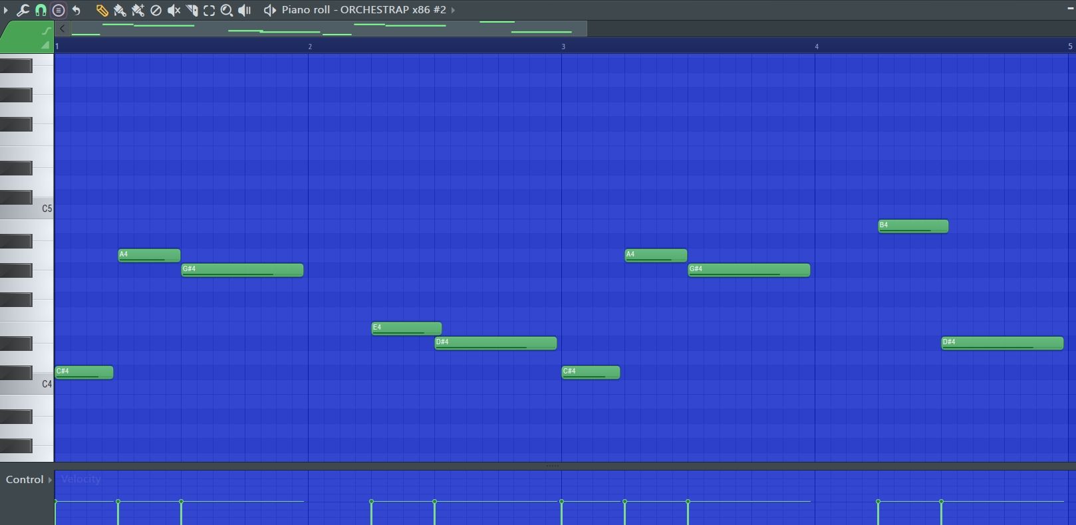Click the undo arrow icon

point(76,10)
